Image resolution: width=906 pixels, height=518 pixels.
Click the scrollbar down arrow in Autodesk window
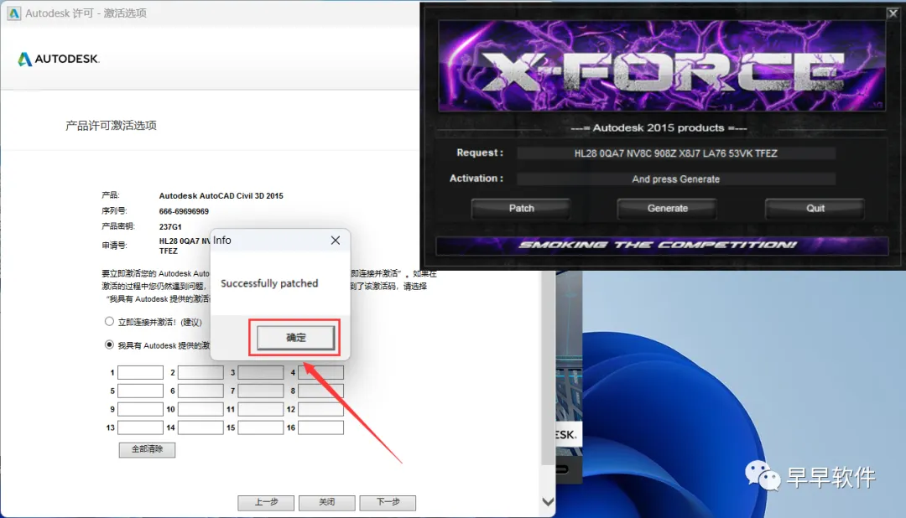(x=548, y=502)
